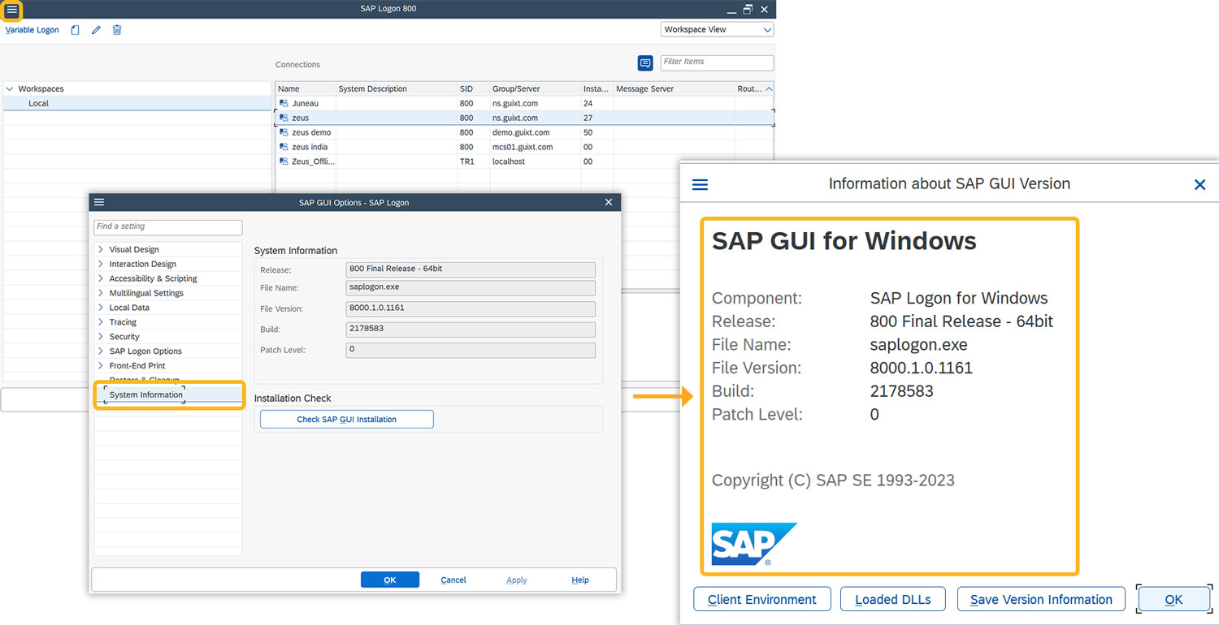Select the zeus india connection

[524, 147]
